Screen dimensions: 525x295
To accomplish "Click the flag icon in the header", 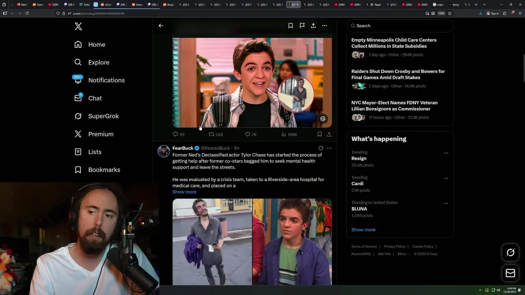I will click(x=302, y=25).
